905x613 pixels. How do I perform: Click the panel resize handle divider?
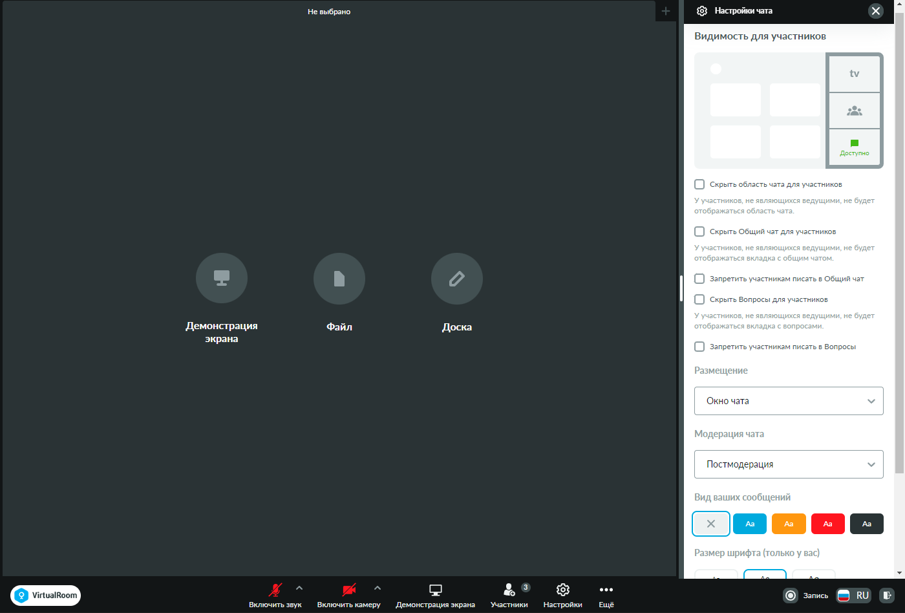click(x=681, y=288)
